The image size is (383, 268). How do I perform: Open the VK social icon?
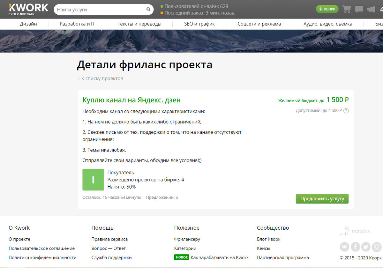pos(345,247)
